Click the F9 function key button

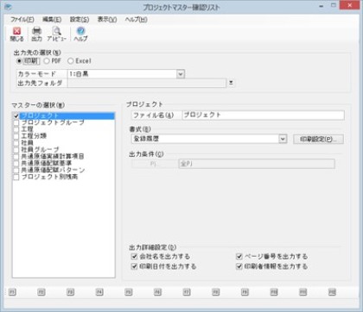click(245, 292)
